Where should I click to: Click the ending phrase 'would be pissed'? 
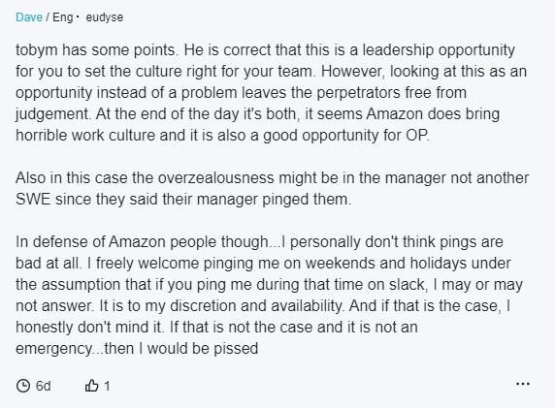(203, 349)
